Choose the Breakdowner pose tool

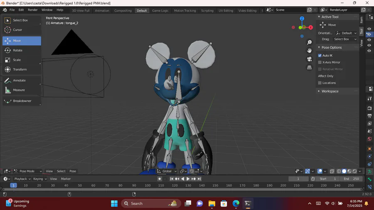(x=22, y=101)
